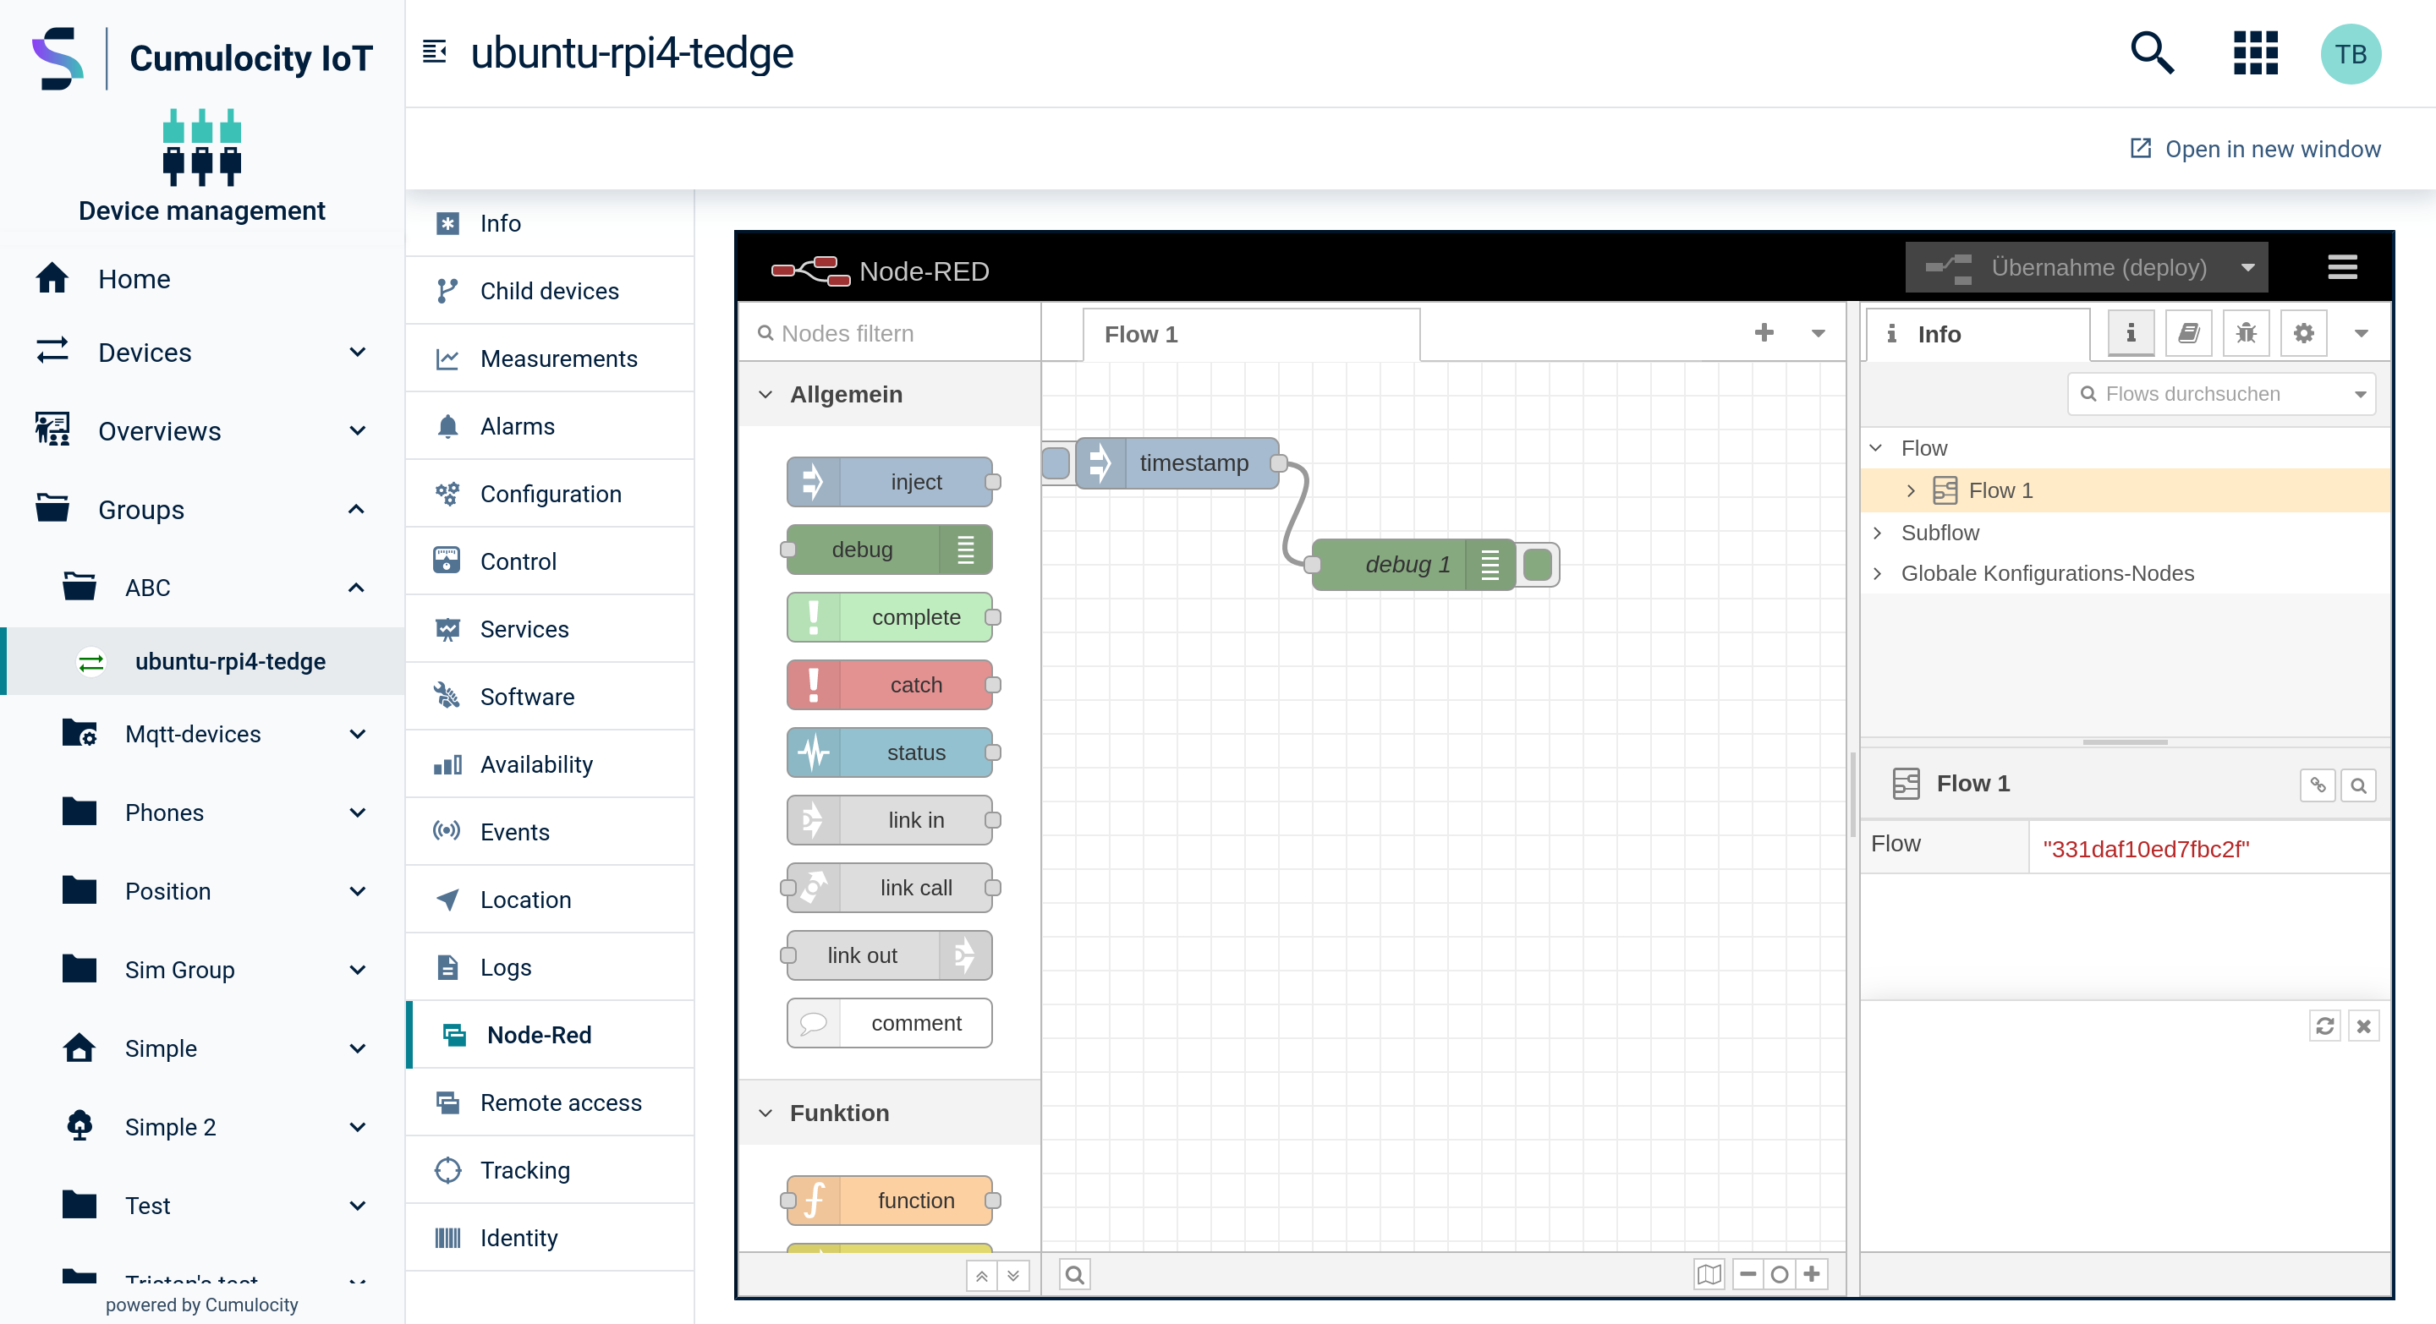
Task: Collapse the ABC group chevron
Action: pos(356,588)
